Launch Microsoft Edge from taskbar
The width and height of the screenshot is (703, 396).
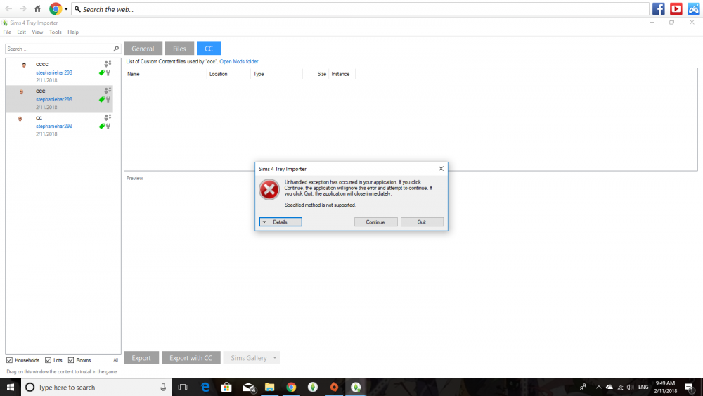(205, 387)
